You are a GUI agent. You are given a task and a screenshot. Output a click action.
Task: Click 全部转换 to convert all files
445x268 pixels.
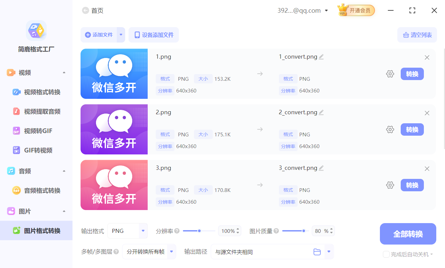pyautogui.click(x=408, y=234)
